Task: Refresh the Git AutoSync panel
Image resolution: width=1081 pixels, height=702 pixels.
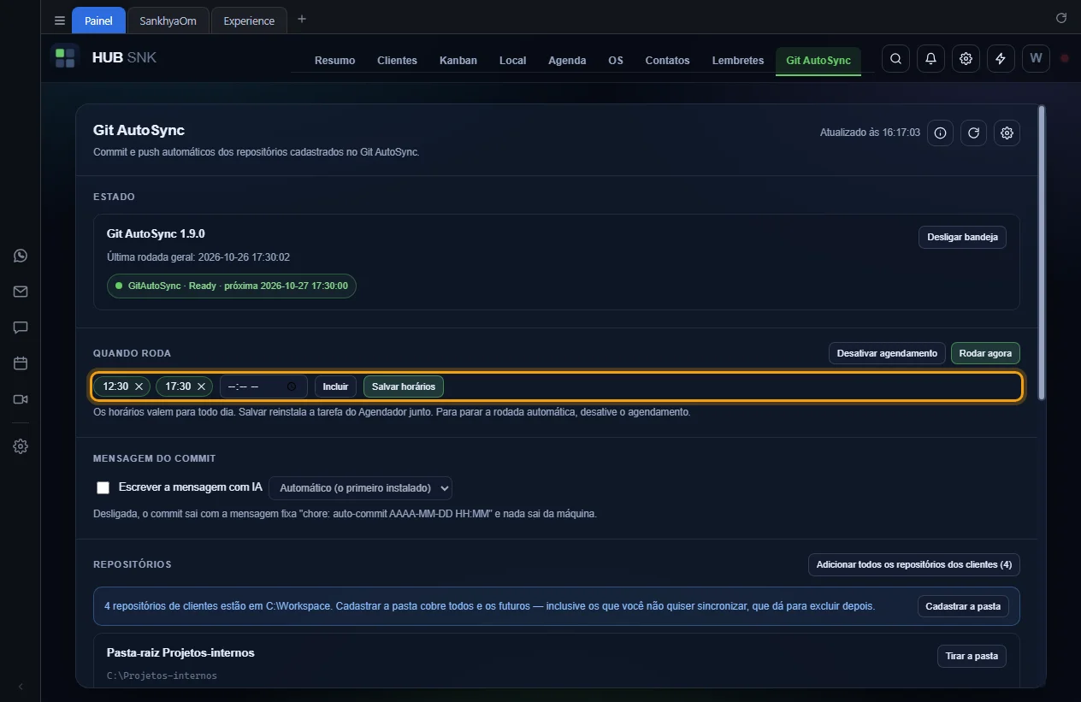Action: pyautogui.click(x=973, y=133)
